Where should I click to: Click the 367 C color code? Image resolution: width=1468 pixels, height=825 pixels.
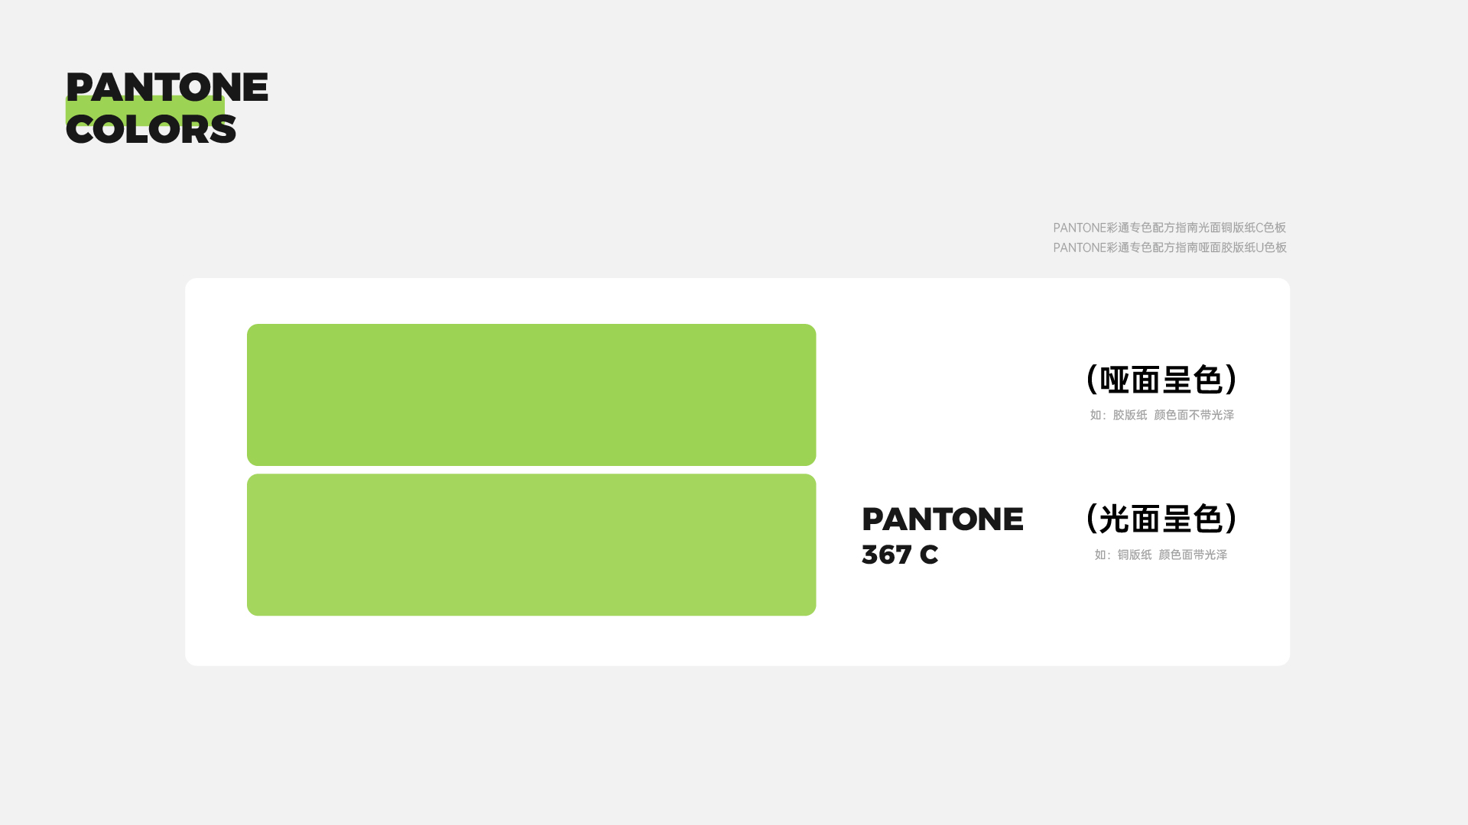899,555
